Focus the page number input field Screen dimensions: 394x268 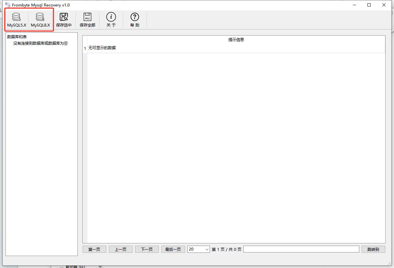click(301, 249)
